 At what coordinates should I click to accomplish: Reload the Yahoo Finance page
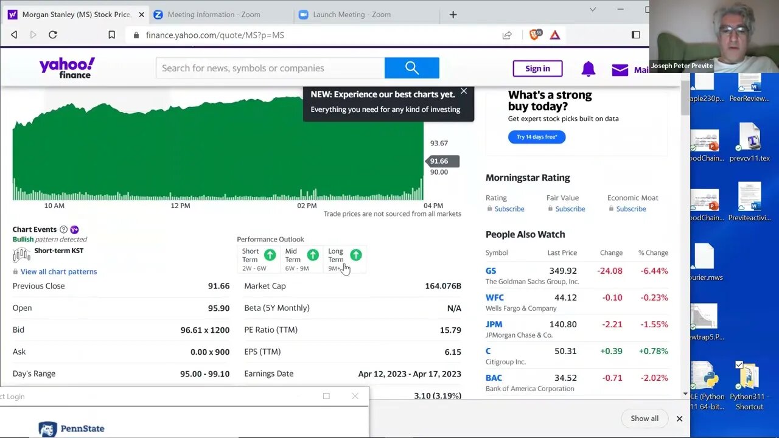(53, 35)
